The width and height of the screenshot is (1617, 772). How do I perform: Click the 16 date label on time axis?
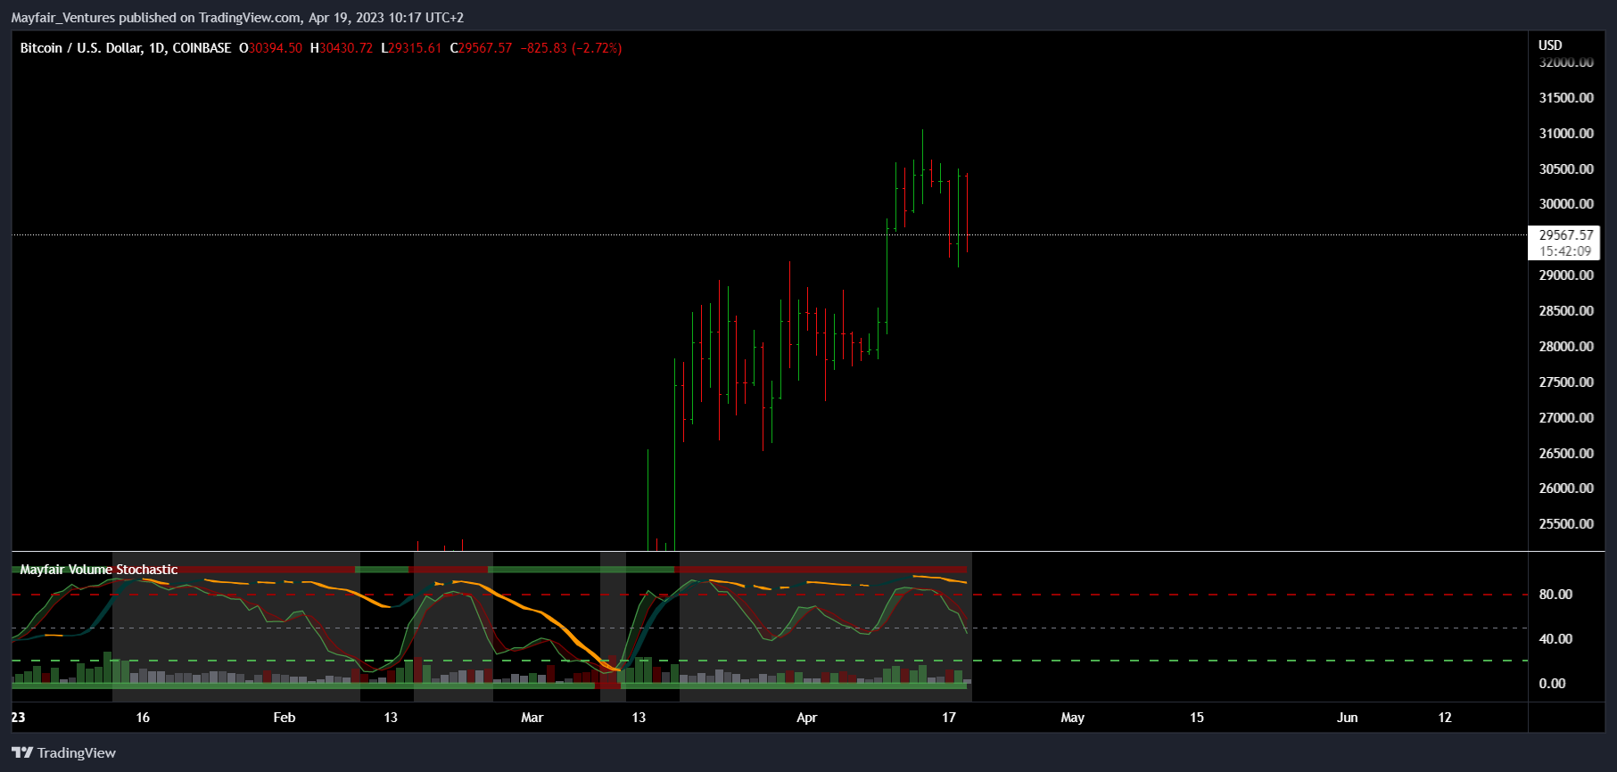coord(143,718)
